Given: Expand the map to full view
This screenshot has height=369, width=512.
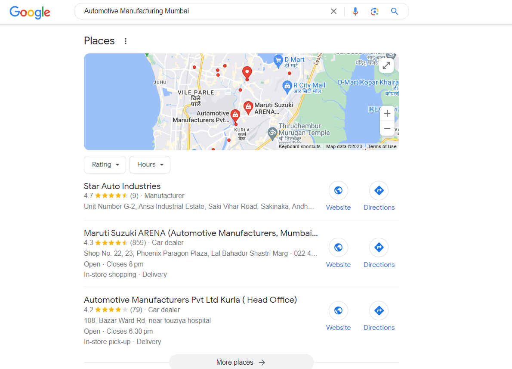Looking at the screenshot, I should [x=386, y=65].
